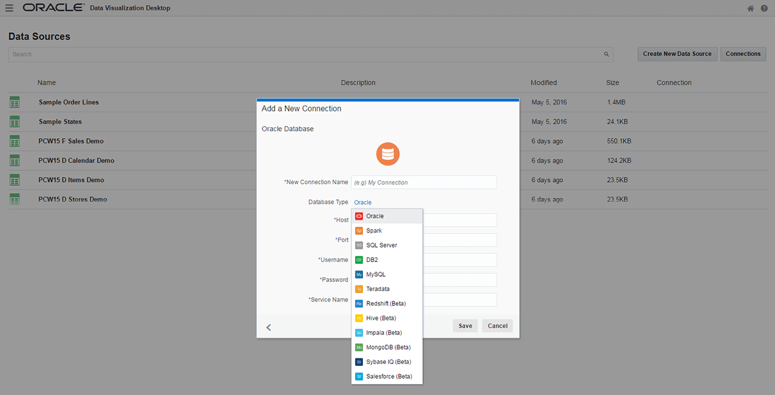Click the Sample States spreadsheet icon
Image resolution: width=775 pixels, height=395 pixels.
tap(15, 121)
